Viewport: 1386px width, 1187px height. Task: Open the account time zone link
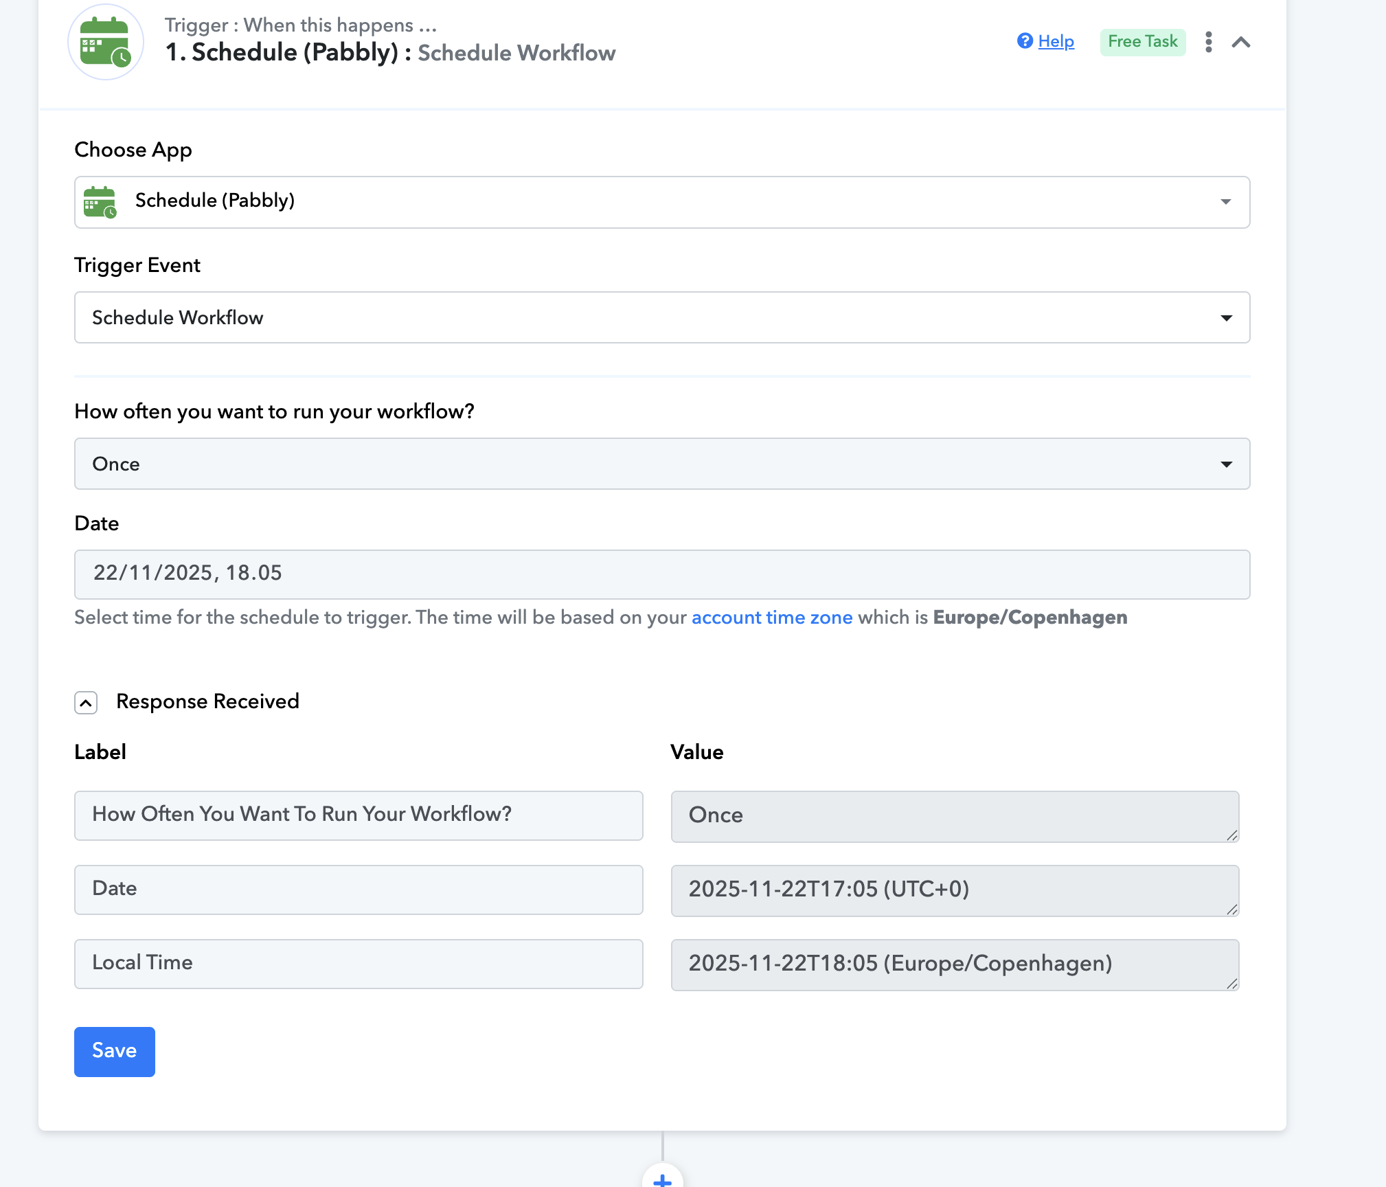(771, 618)
